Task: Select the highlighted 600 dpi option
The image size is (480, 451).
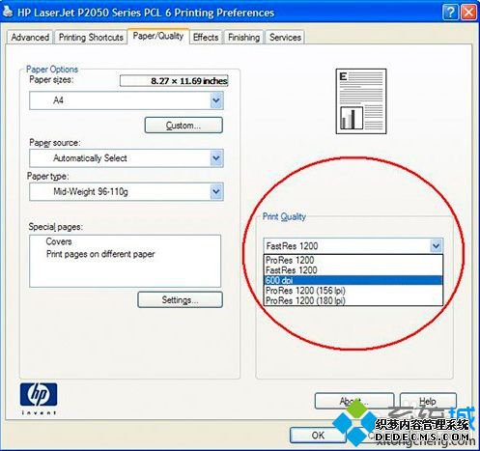Action: coord(353,280)
